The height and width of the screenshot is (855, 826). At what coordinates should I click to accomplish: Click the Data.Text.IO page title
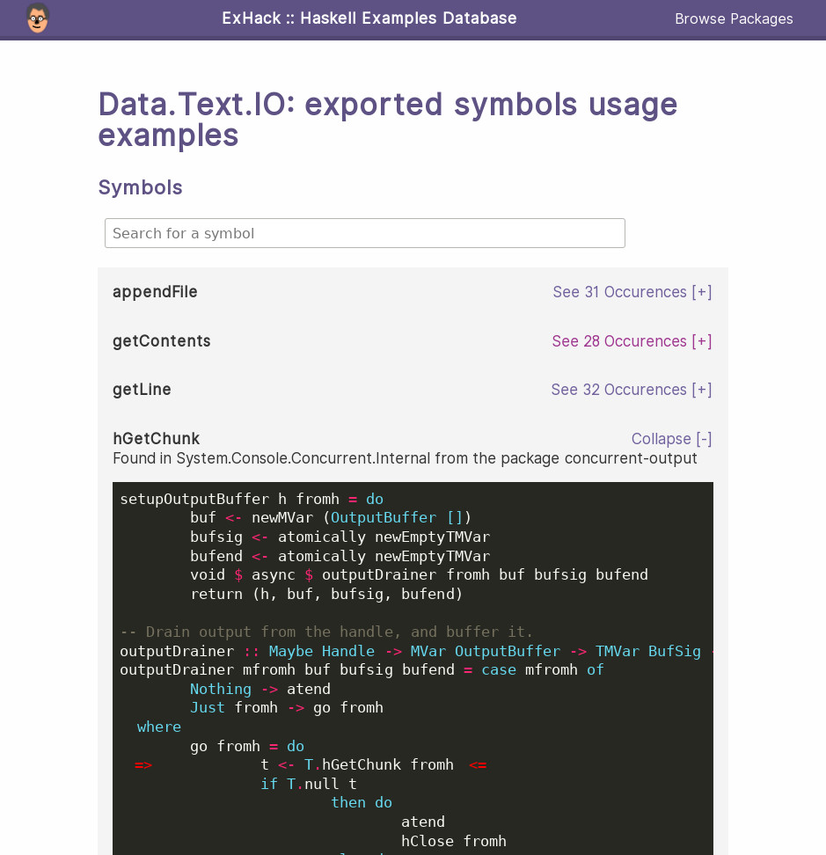pyautogui.click(x=388, y=120)
